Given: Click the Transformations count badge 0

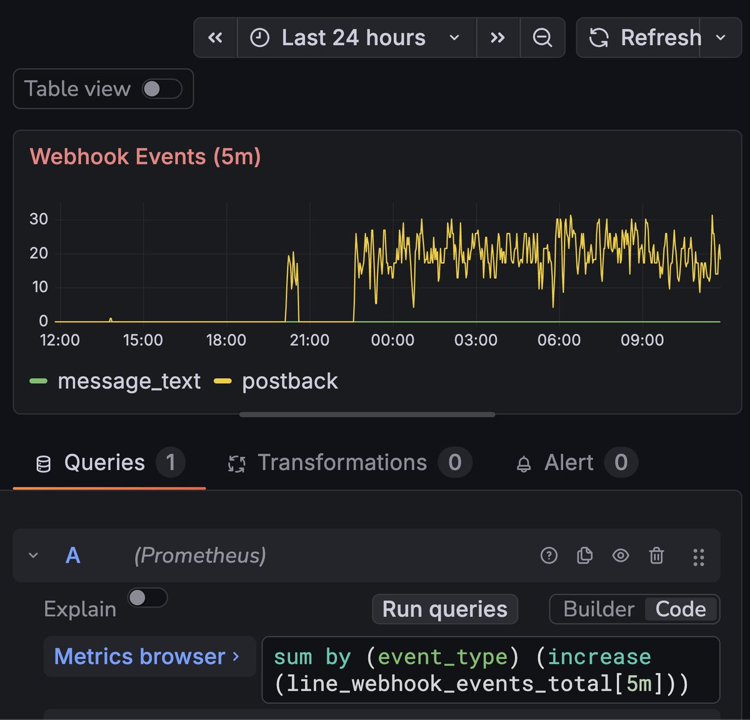Looking at the screenshot, I should point(455,462).
